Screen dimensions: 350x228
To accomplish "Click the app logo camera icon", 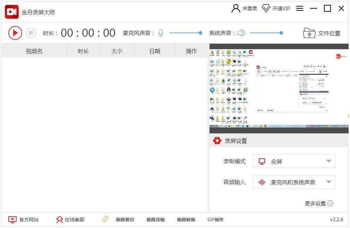I will (11, 11).
